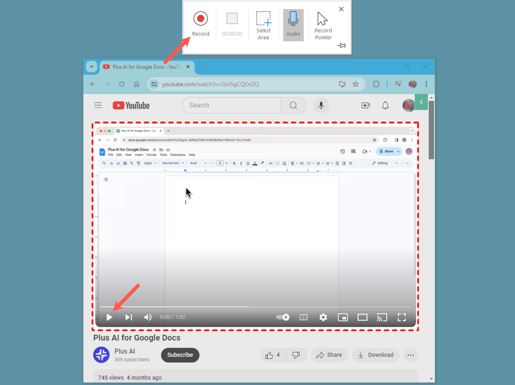Open the browser home page
The image size is (515, 385).
(136, 84)
